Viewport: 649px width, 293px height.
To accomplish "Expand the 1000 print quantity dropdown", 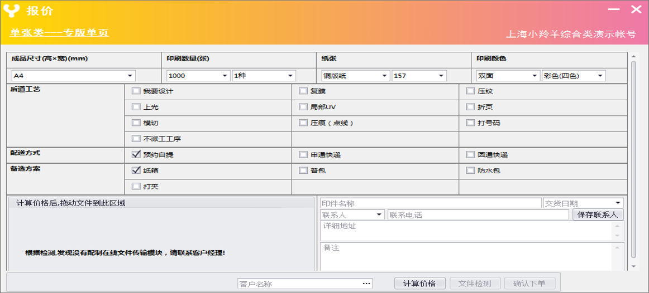I will pos(225,76).
